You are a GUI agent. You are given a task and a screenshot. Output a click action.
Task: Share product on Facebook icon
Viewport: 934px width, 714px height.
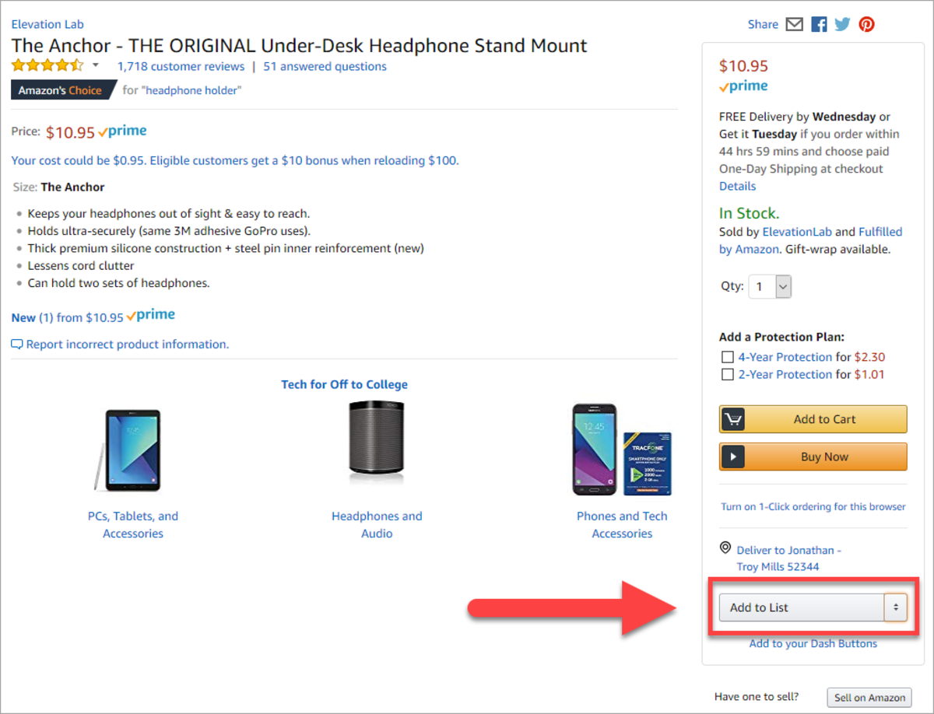(819, 24)
